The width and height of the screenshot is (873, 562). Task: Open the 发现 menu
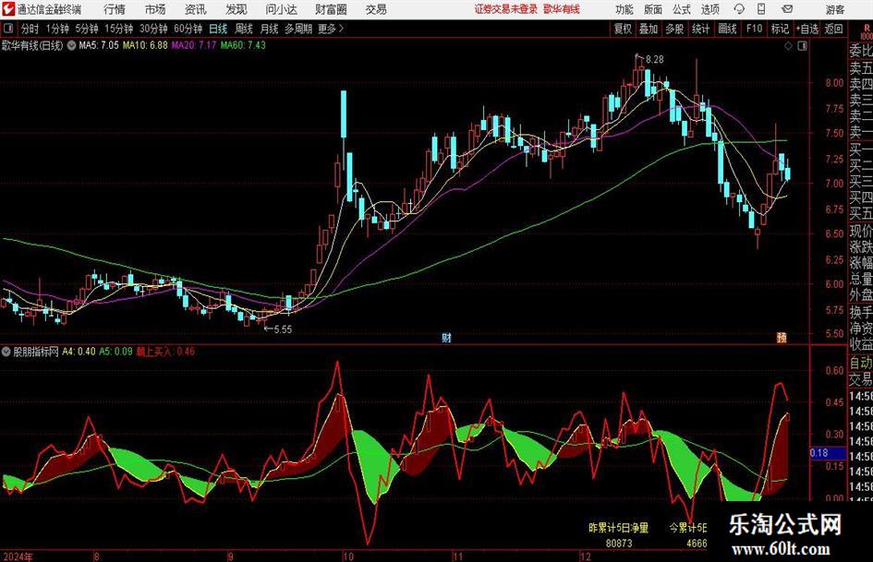click(x=236, y=9)
